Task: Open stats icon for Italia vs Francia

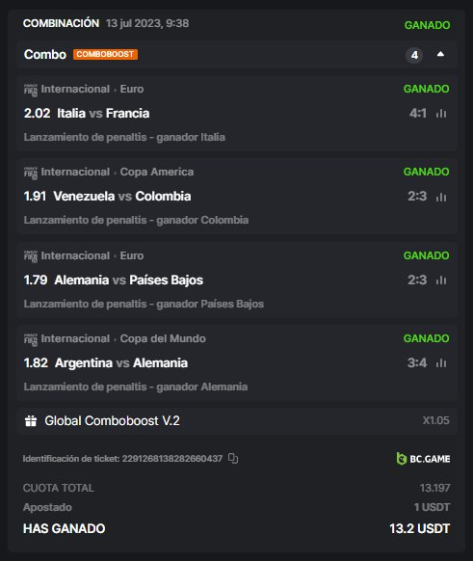Action: point(441,114)
